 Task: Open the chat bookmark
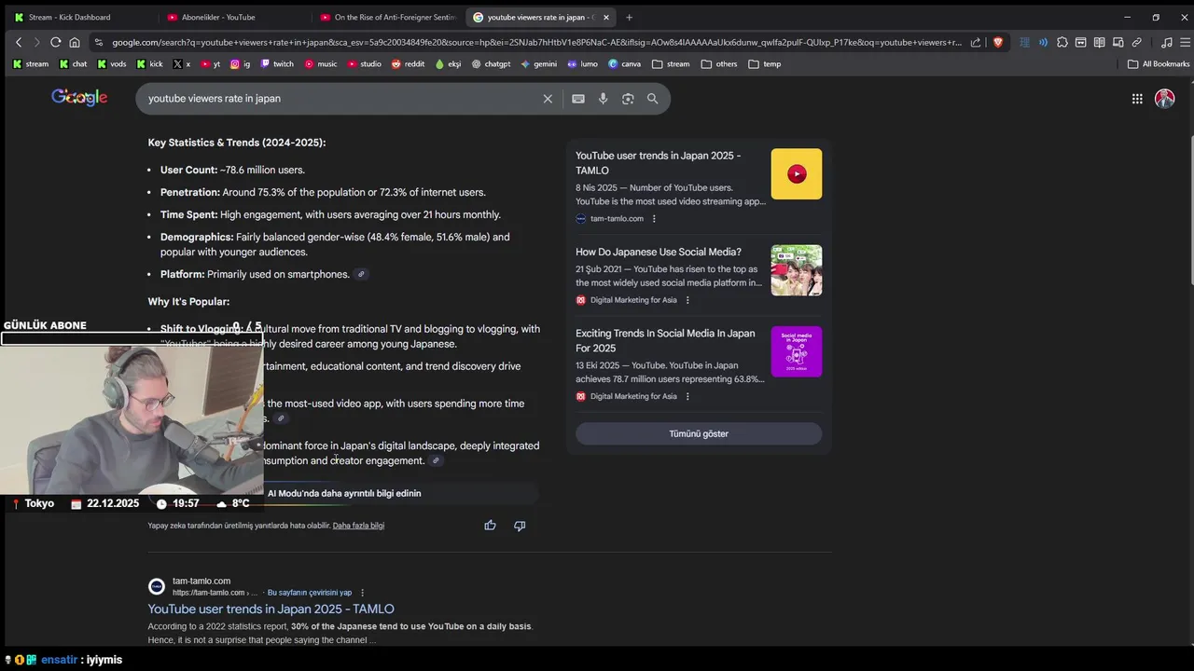click(73, 64)
